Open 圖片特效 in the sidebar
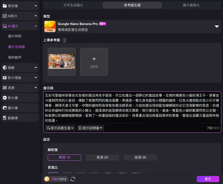 15,36
